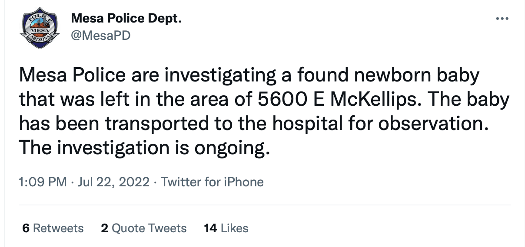Click the Mesa Police Dept. display name
Screen dimensions: 525x247
(126, 19)
